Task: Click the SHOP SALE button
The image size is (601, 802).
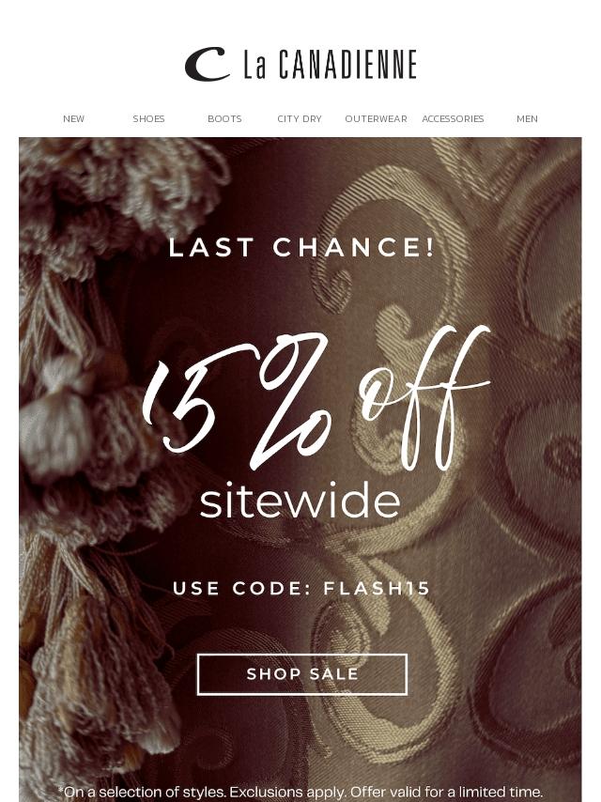Action: click(302, 674)
